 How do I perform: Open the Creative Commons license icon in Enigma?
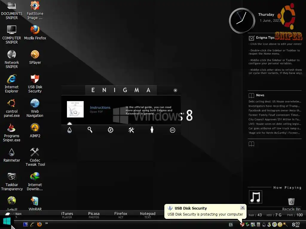(x=172, y=130)
